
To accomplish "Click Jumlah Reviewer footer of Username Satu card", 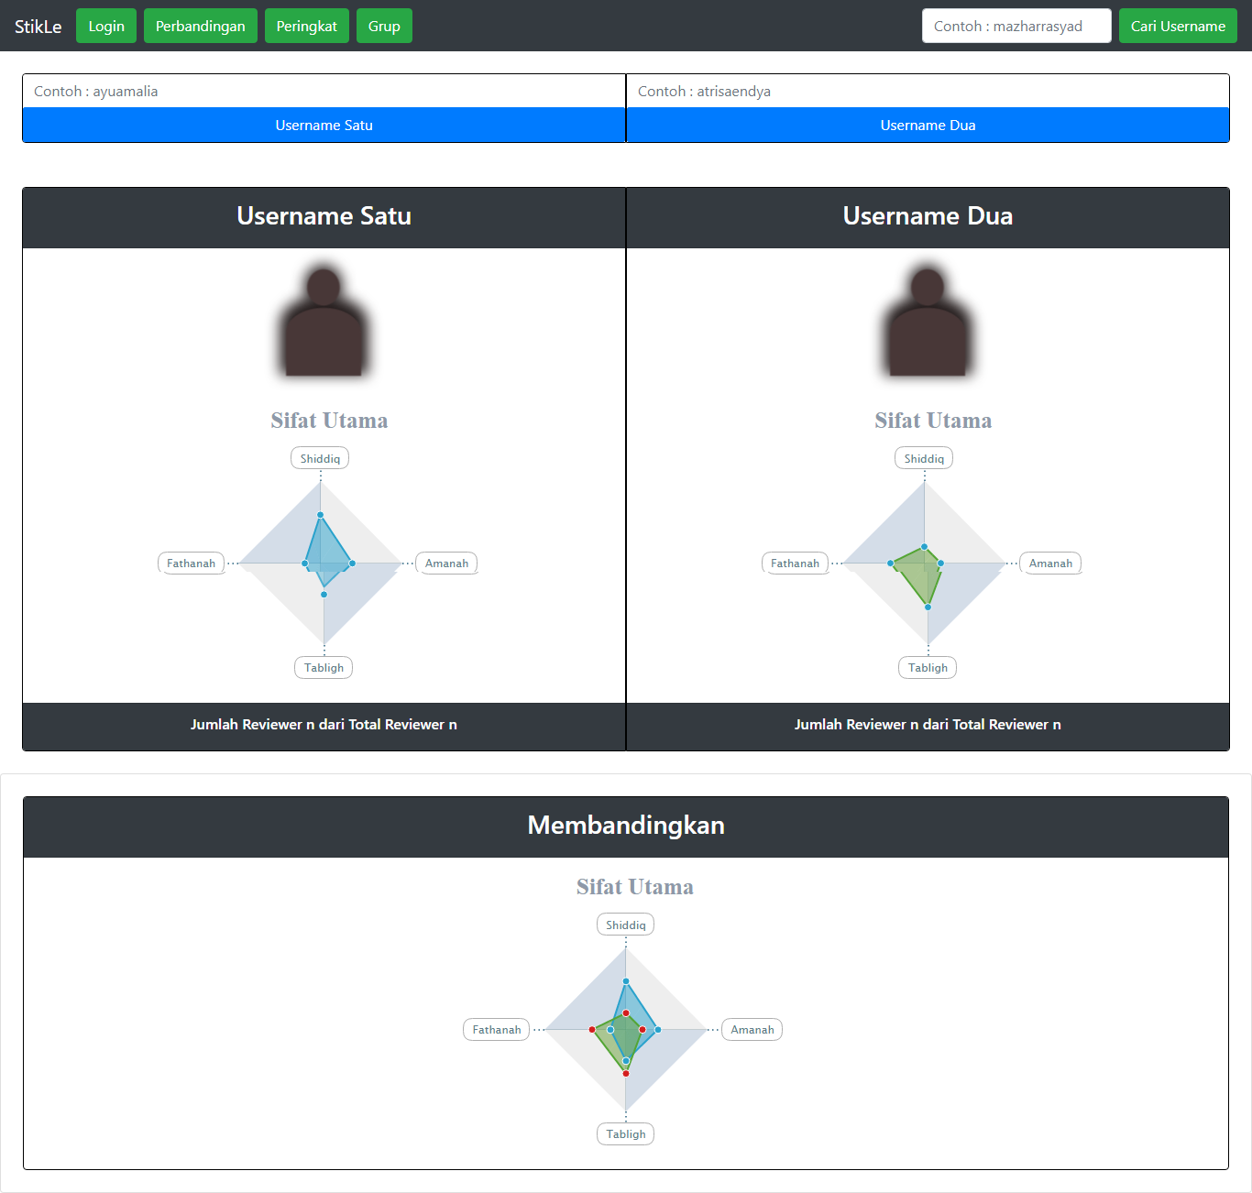I will pos(324,724).
